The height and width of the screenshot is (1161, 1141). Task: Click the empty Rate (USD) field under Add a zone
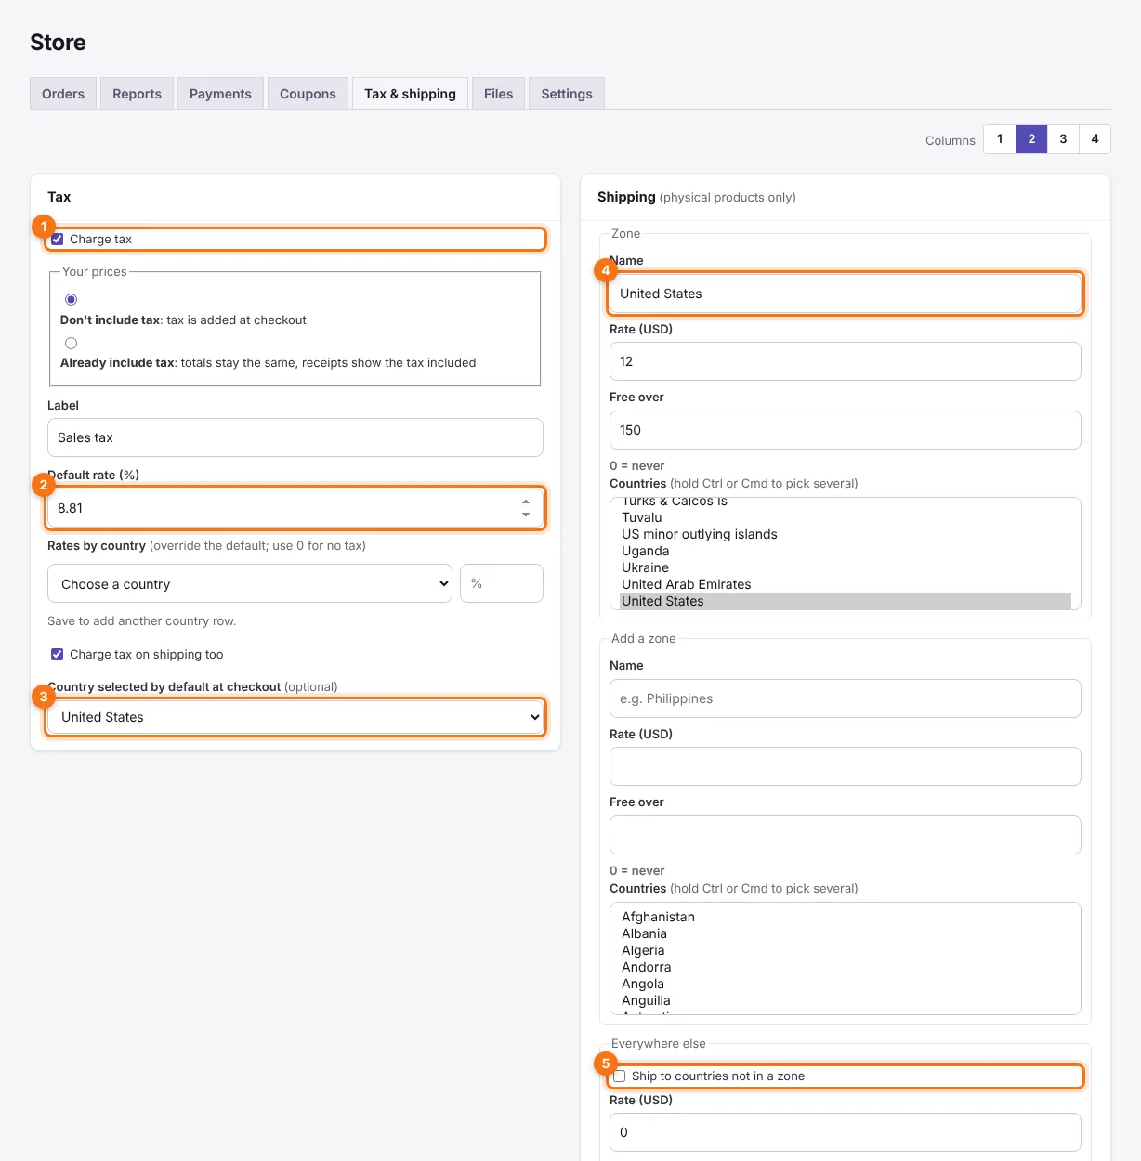pos(846,766)
